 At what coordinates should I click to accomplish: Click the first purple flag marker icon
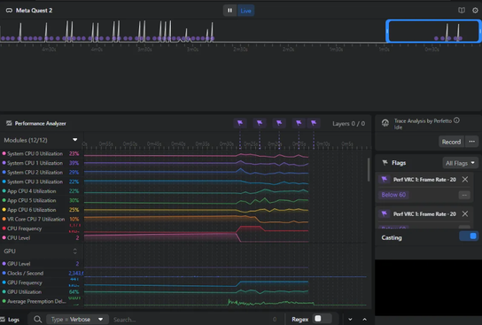point(240,123)
